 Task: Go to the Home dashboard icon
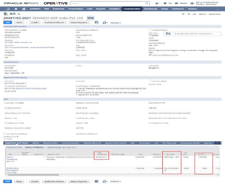pyautogui.click(x=24, y=9)
